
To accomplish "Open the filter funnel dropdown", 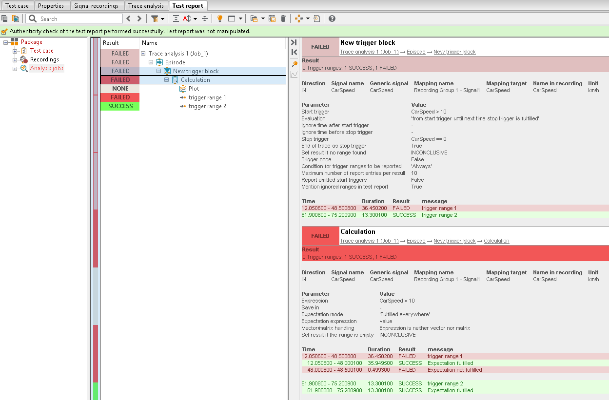I will 157,19.
